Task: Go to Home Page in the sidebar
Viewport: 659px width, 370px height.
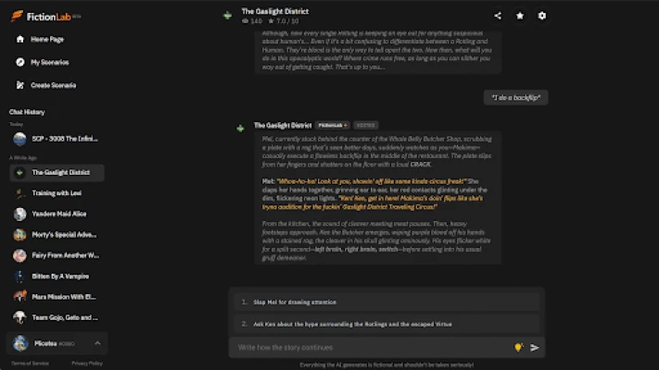Action: (46, 40)
